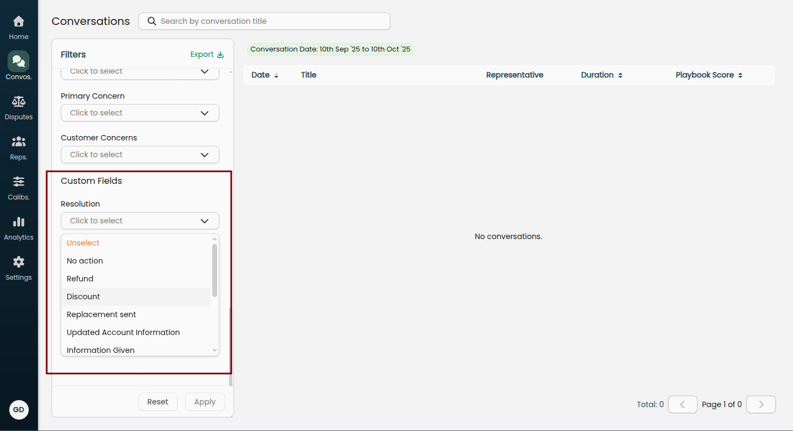Screen dimensions: 793x431
Task: Go to Reps. people icon
Action: [18, 142]
